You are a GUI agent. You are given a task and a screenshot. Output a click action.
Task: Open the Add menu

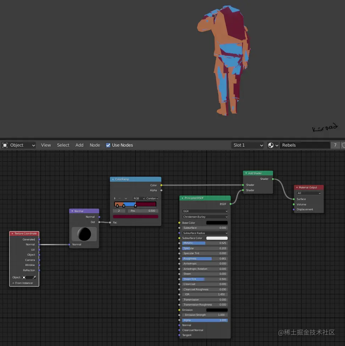pos(79,145)
